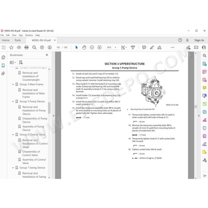Open the Sign menu
208x208 pixels.
21,35
